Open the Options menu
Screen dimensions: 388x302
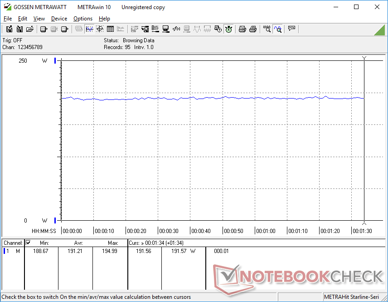coord(83,19)
